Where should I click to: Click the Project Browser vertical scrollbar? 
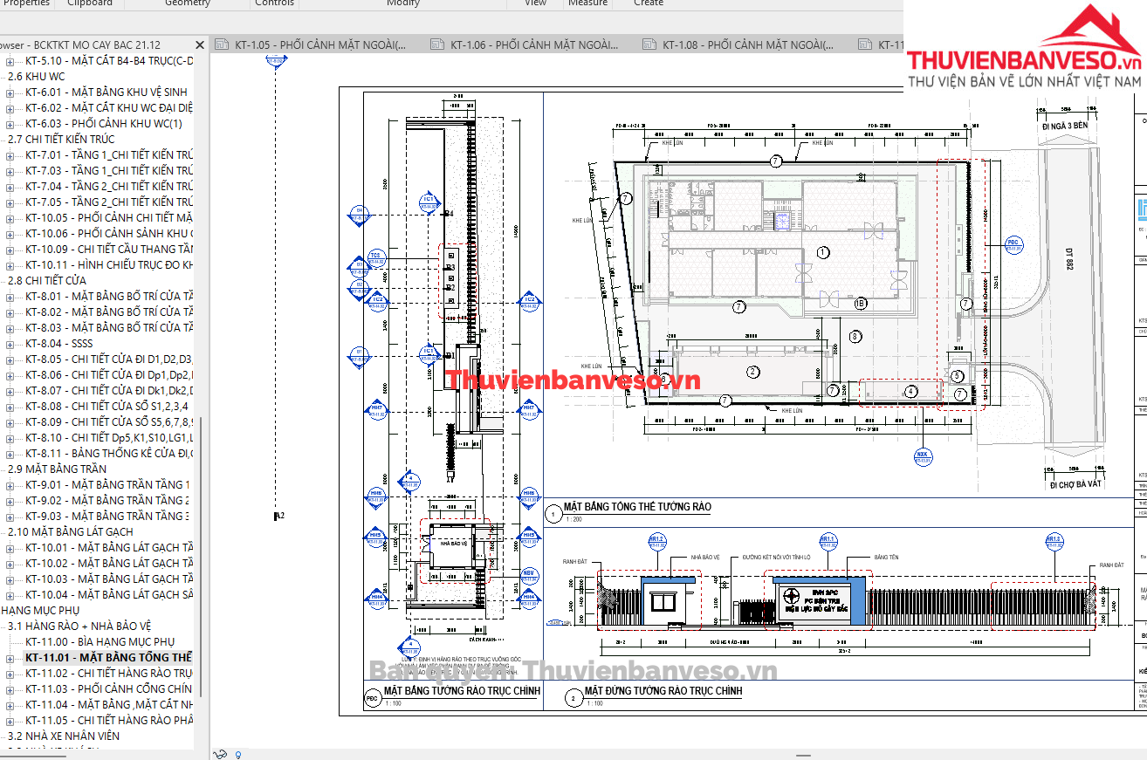(201, 558)
